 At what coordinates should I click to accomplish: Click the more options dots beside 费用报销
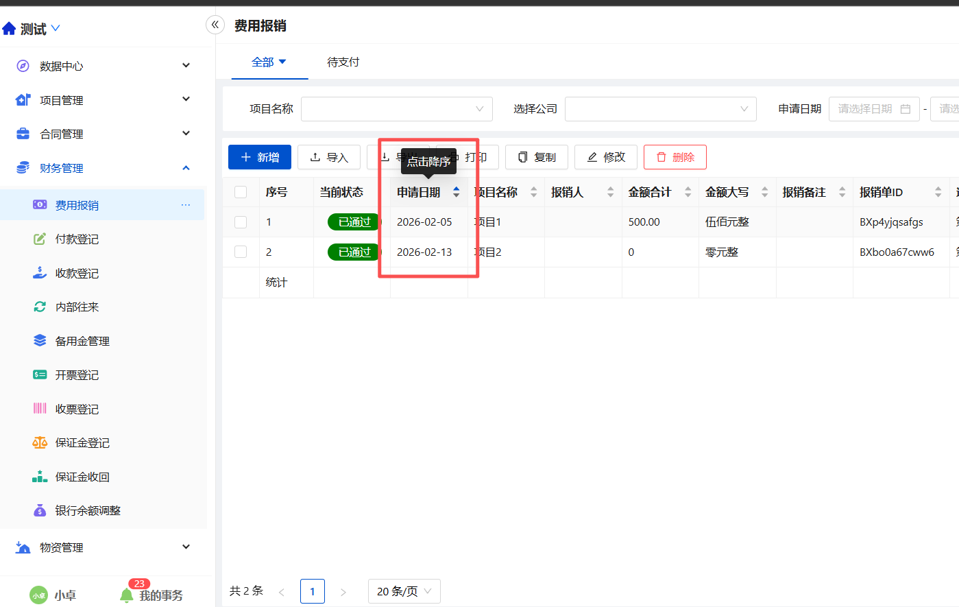tap(186, 205)
